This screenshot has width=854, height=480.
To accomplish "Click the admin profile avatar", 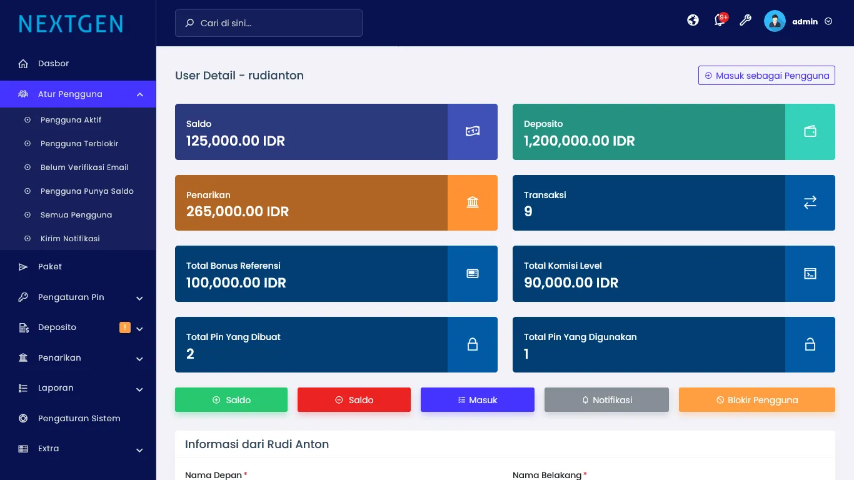I will tap(775, 21).
